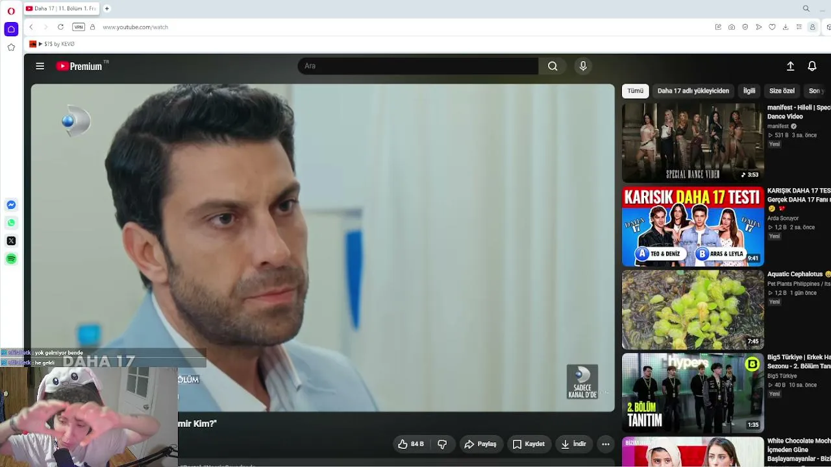Click the YouTube search field 'Ara'
This screenshot has width=831, height=467.
(x=418, y=66)
